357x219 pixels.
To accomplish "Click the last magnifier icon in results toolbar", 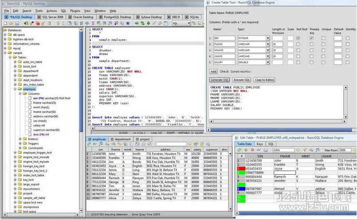I will click(208, 144).
